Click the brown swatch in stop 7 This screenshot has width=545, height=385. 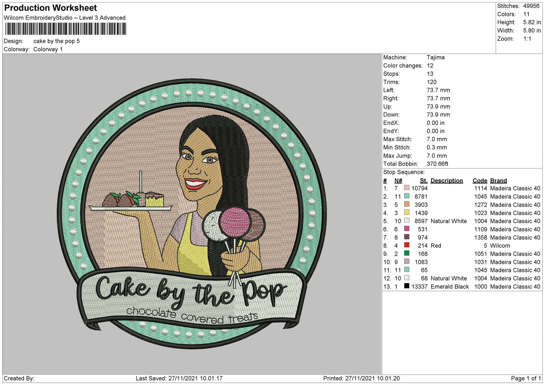407,237
